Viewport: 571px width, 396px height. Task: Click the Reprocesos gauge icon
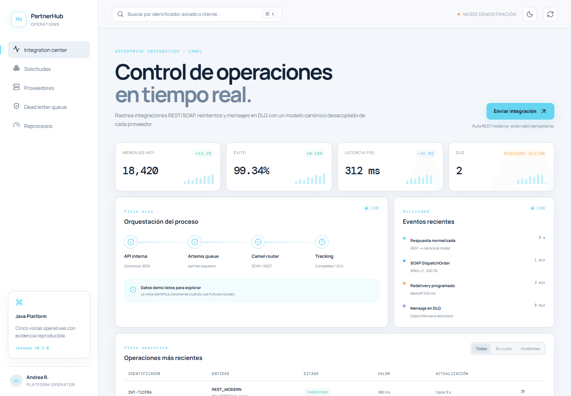[16, 125]
